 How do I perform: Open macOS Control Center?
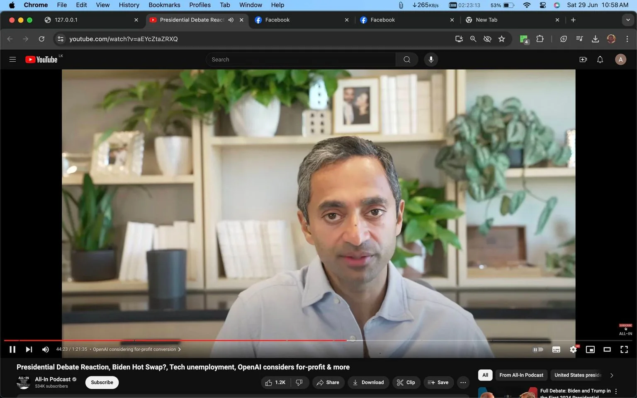543,5
